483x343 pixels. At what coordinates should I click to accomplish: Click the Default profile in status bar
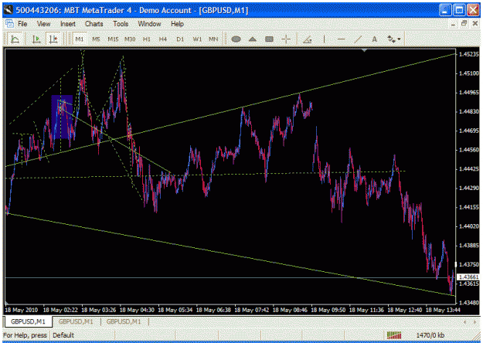coord(63,335)
